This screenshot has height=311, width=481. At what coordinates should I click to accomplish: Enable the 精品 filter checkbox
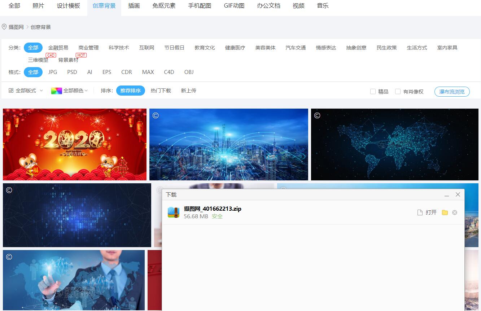(x=373, y=91)
